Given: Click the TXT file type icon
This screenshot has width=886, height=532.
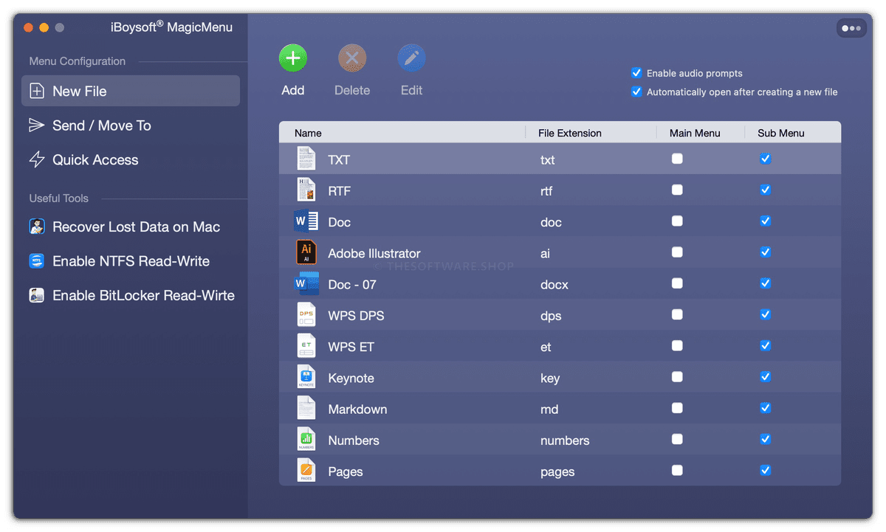Looking at the screenshot, I should pos(306,159).
